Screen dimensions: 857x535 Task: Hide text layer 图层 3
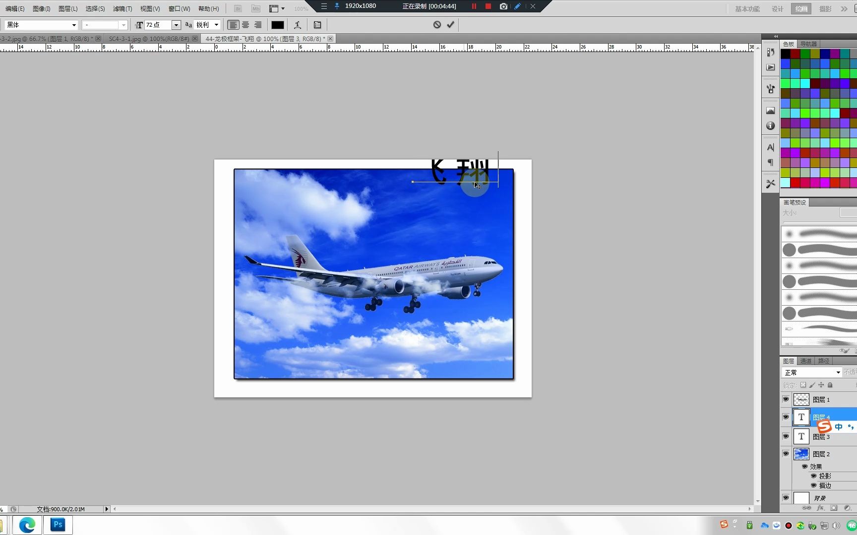coord(786,436)
